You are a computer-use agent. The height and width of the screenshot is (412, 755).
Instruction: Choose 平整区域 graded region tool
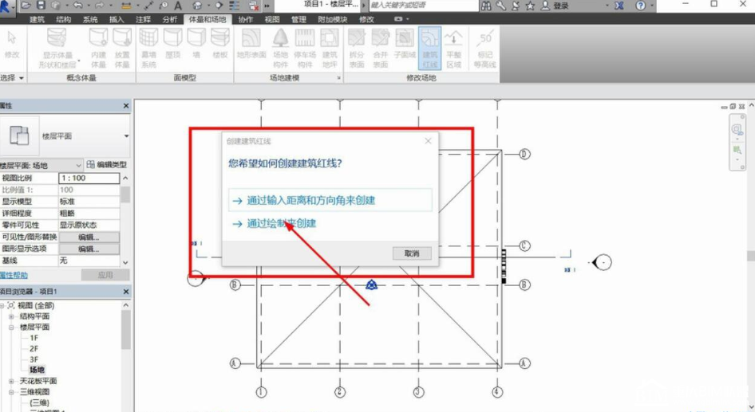[453, 48]
